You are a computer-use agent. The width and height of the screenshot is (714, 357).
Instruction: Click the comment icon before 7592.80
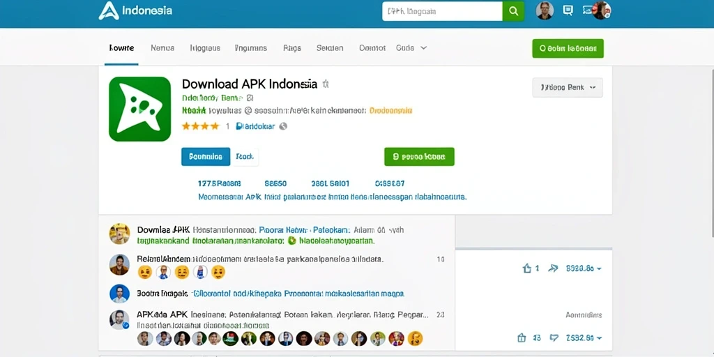[554, 338]
